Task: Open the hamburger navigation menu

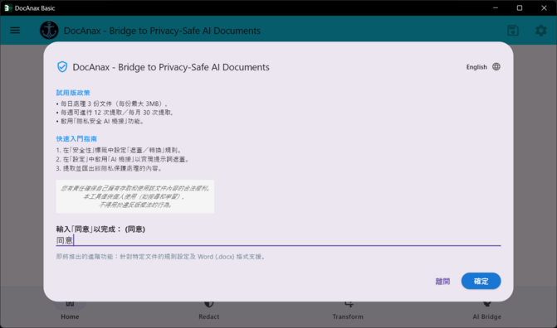Action: [15, 31]
